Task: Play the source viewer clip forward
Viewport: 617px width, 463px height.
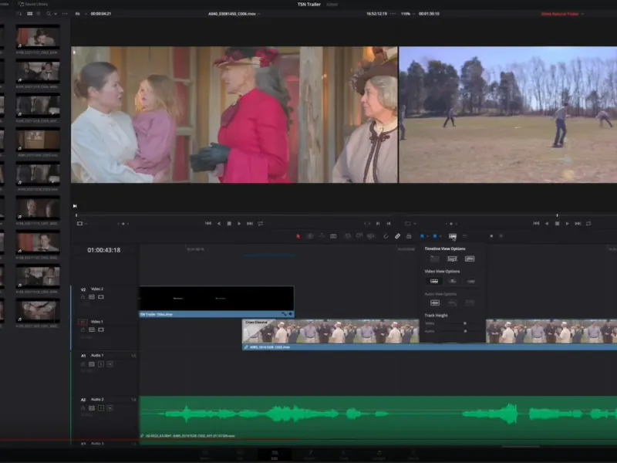Action: point(239,224)
